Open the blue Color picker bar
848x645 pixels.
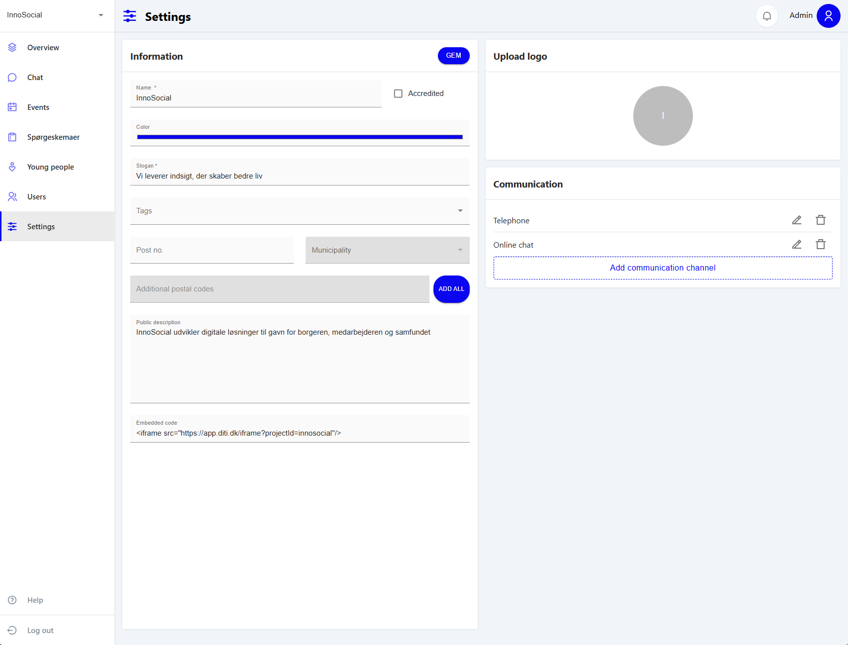[x=300, y=137]
